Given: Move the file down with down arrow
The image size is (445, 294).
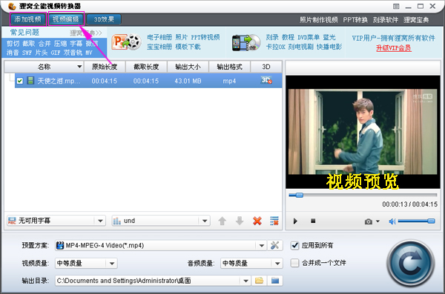Looking at the screenshot, I should click(x=240, y=221).
